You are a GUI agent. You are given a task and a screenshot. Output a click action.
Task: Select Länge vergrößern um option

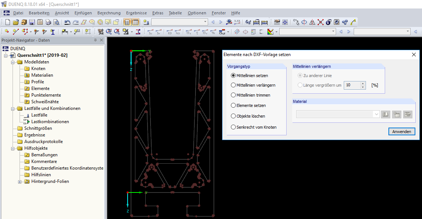point(319,85)
